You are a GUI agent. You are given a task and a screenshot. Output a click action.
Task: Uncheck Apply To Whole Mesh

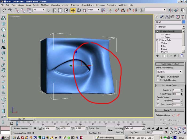[158, 77]
